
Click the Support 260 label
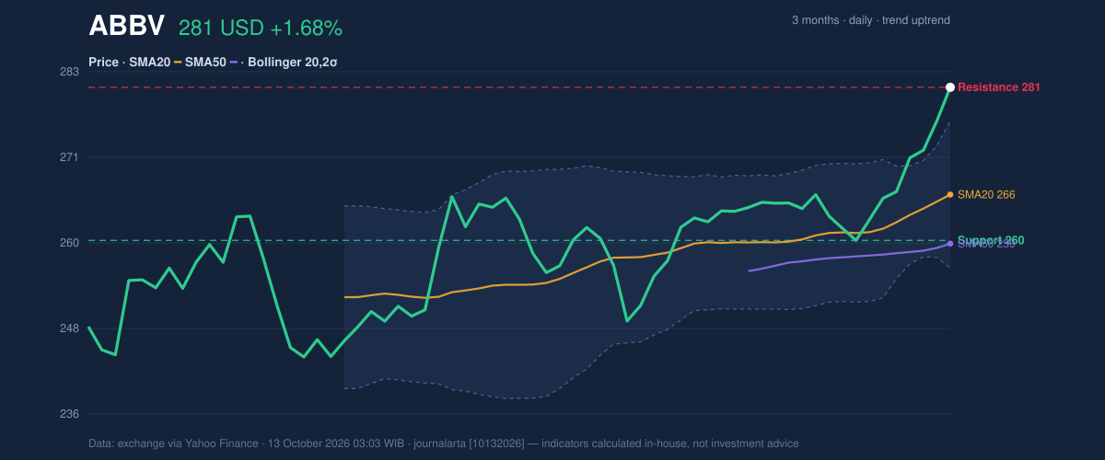pyautogui.click(x=991, y=240)
